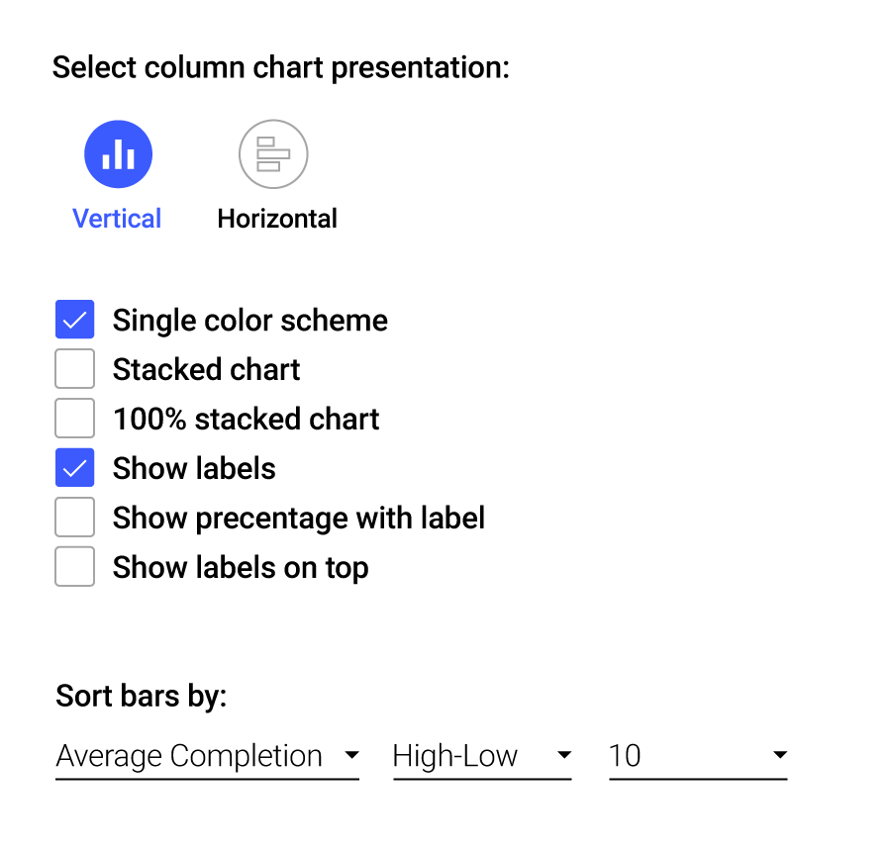Disable the Show labels option
This screenshot has width=891, height=851.
74,467
